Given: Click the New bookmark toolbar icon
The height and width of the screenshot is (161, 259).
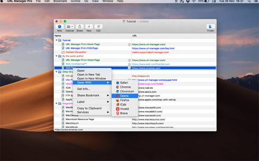Looking at the screenshot, I should [x=89, y=27].
